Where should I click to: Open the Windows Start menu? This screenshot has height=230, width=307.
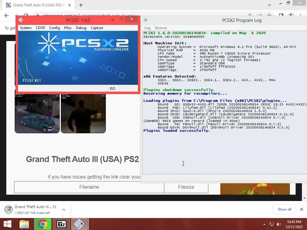[x=7, y=224]
